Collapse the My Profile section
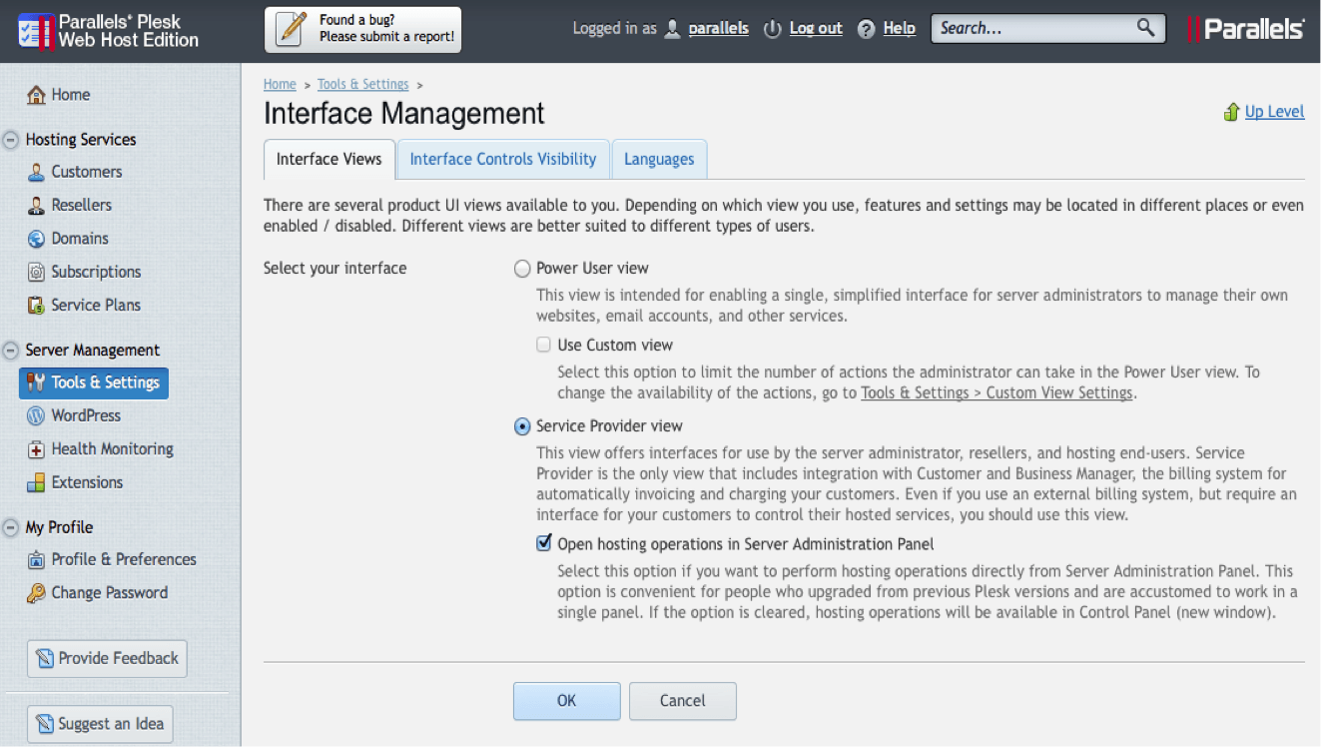 click(11, 527)
